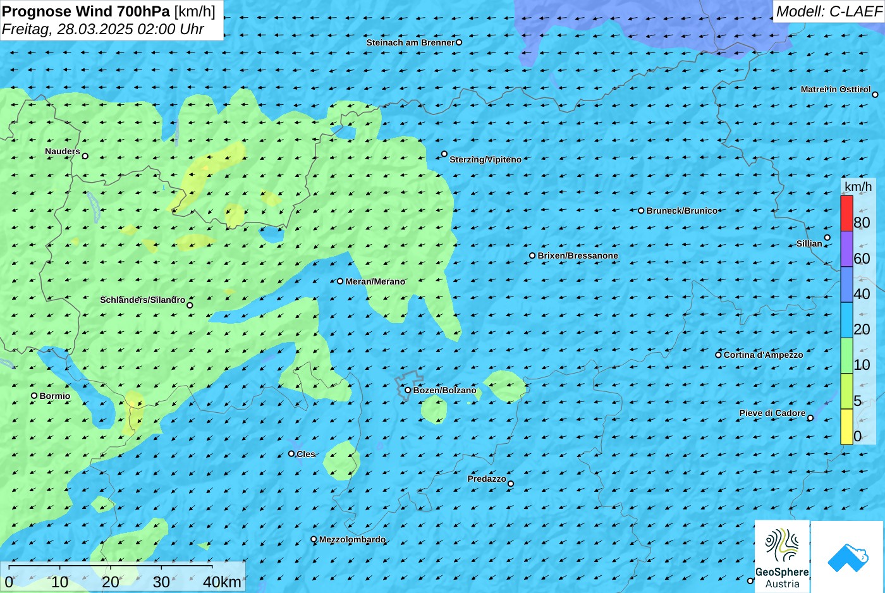Click the 'Matrei in Osttirol' label

[836, 89]
